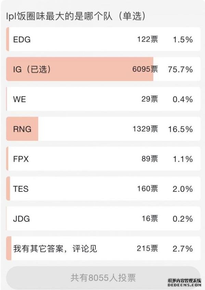Click the 160票 count on TES row
Screen dimensions: 205x290
[x=148, y=189]
